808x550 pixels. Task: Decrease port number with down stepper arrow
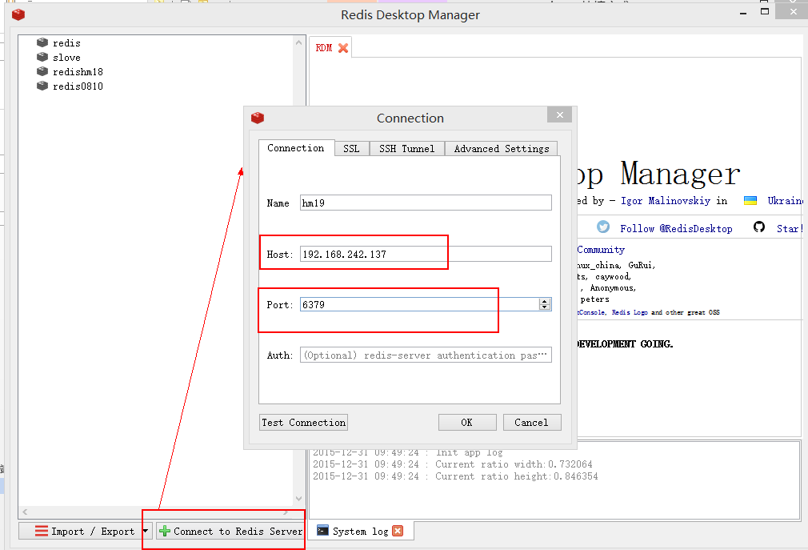(545, 307)
